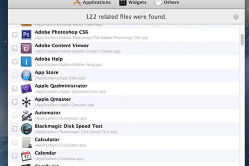Click the Calendar.app file path
This screenshot has width=249, height=166.
point(59,159)
